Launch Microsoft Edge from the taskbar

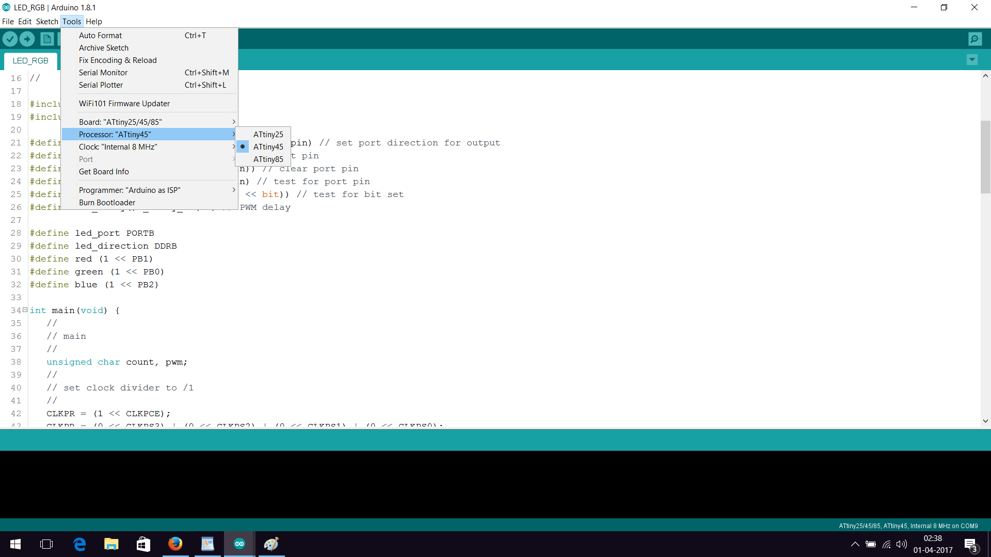(79, 544)
